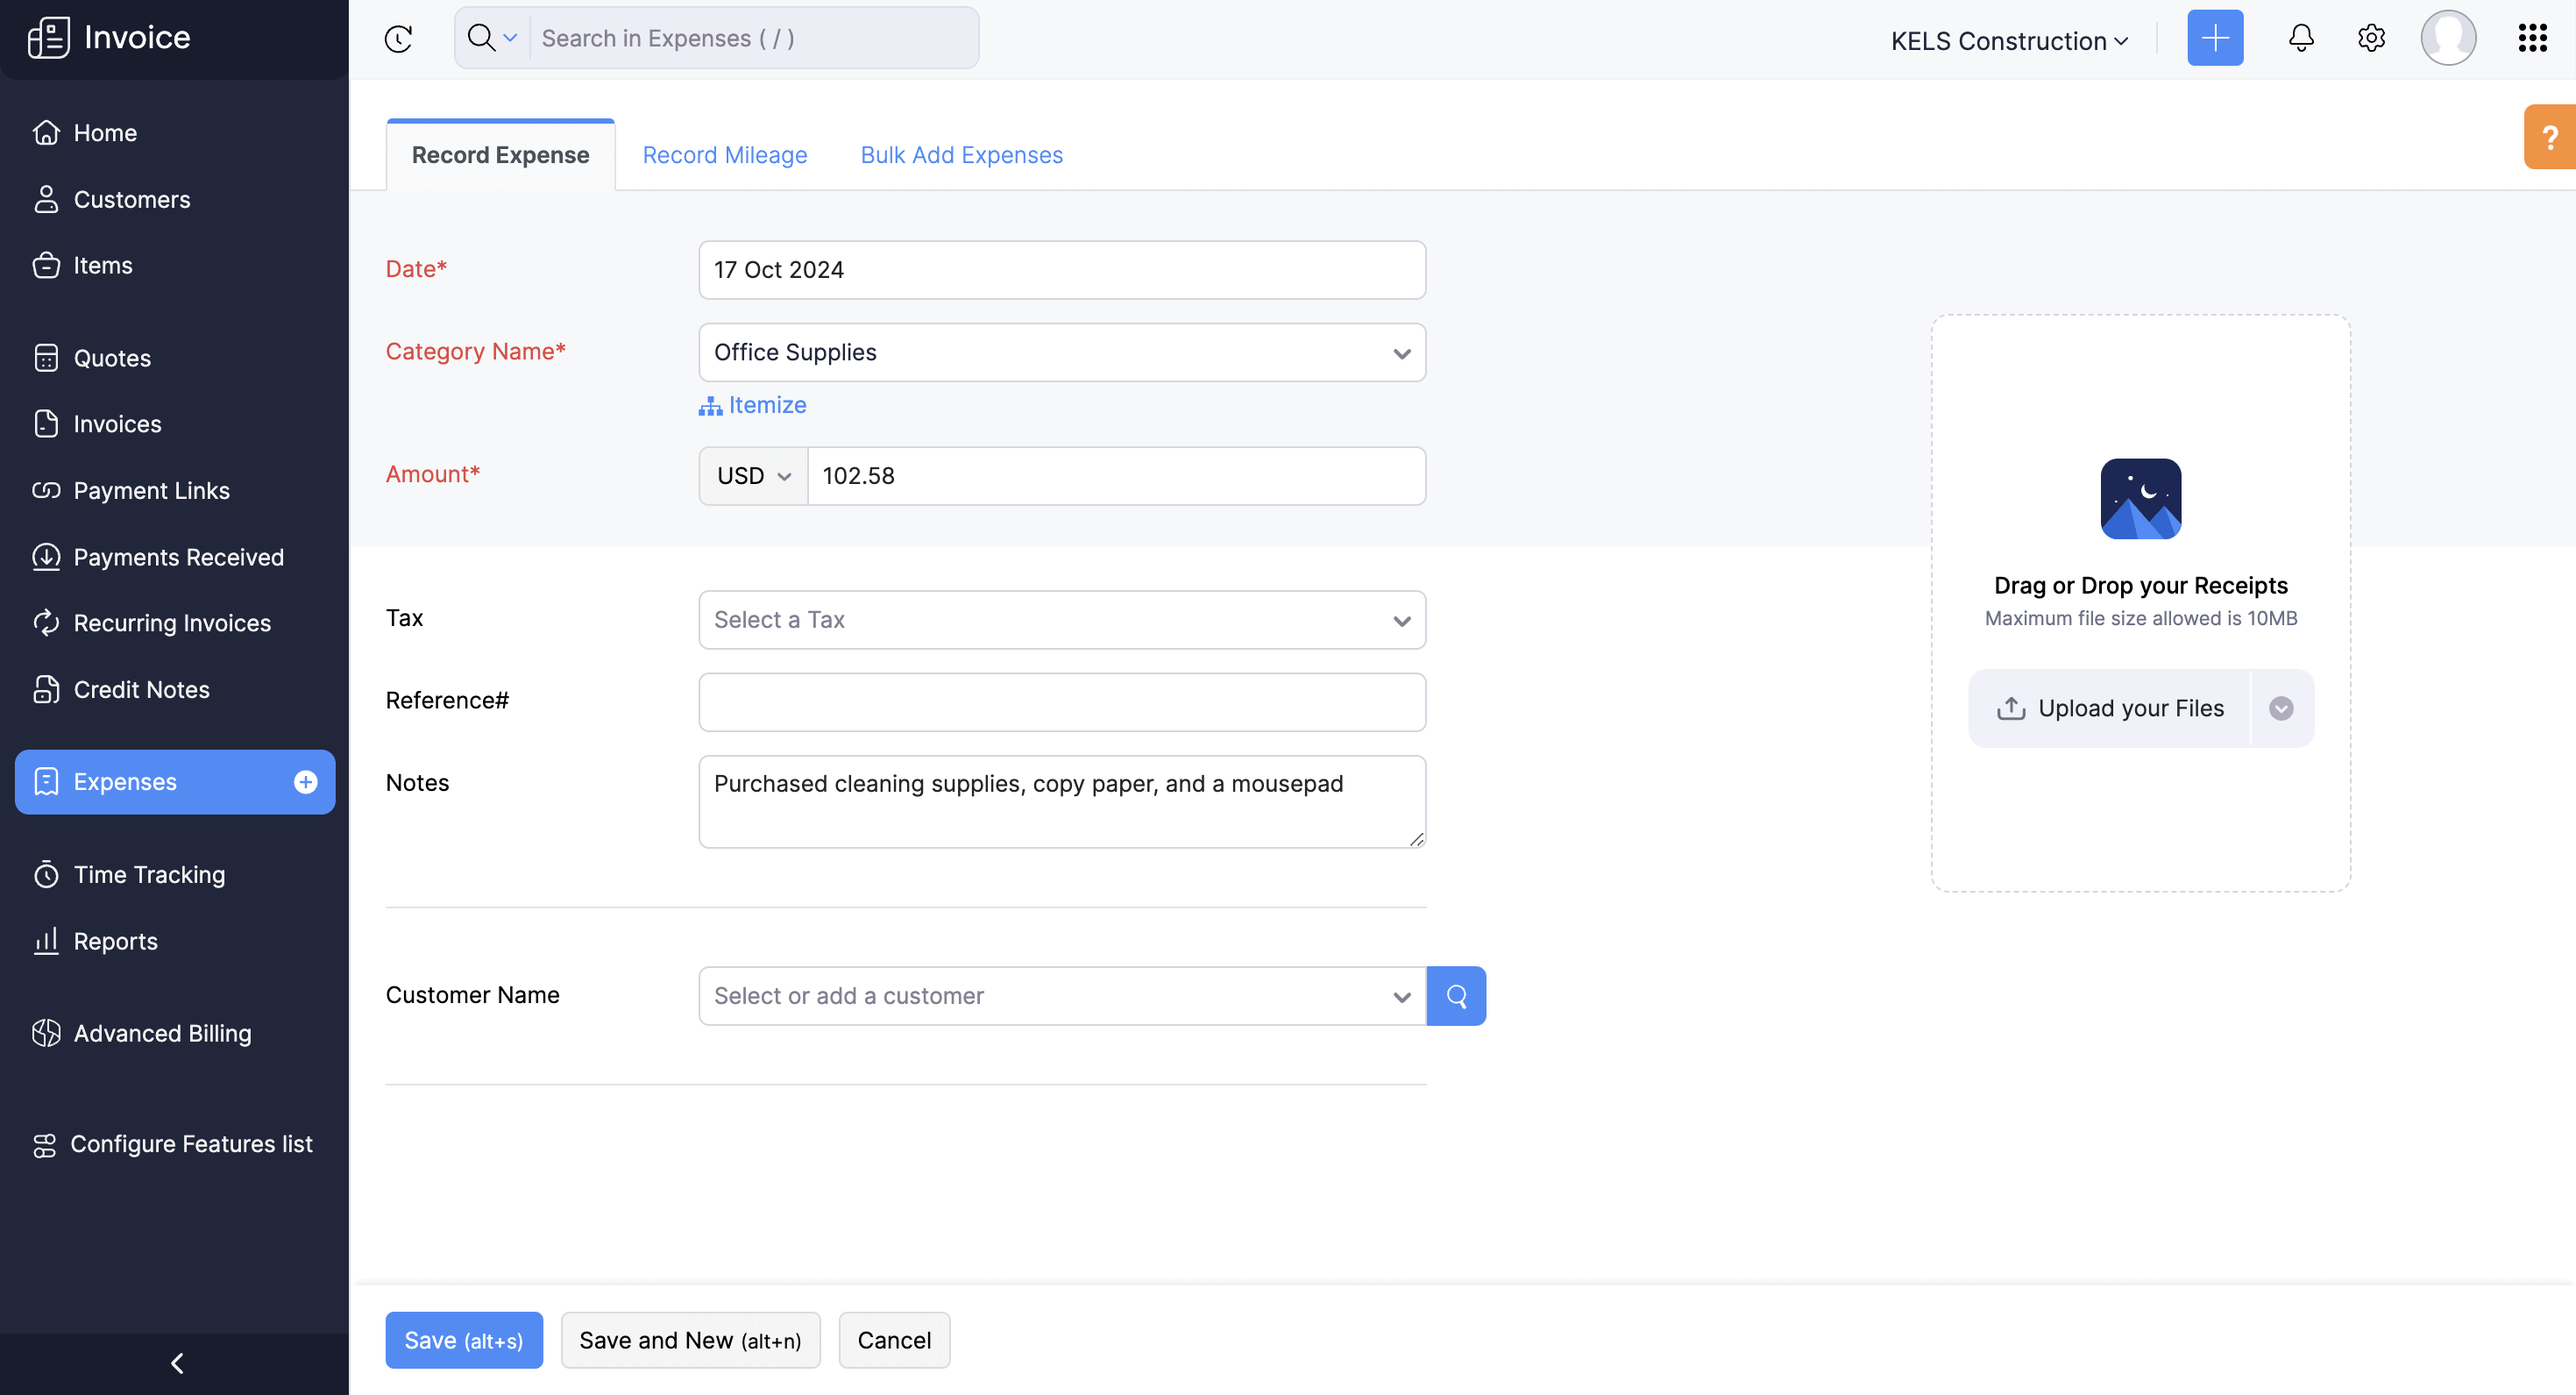This screenshot has width=2576, height=1395.
Task: Click the Invoice app logo
Action: [49, 38]
